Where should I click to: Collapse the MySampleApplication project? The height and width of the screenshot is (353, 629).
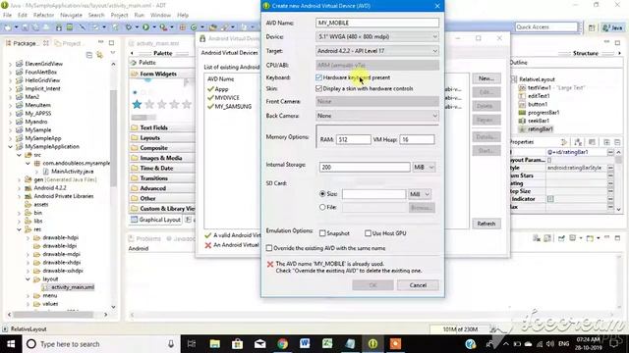click(11, 146)
